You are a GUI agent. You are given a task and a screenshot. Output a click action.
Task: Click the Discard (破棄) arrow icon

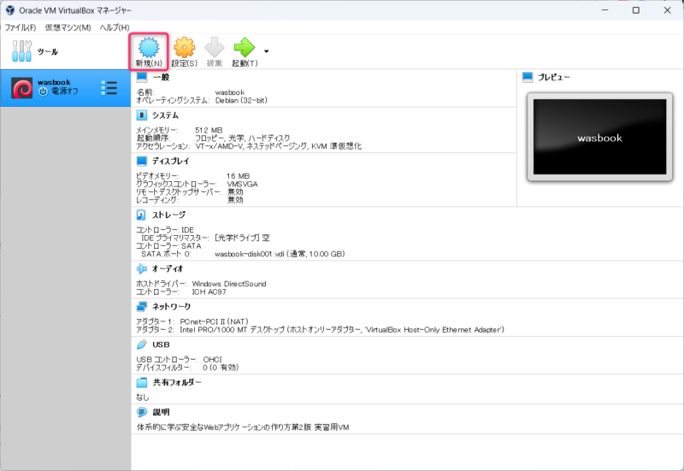[x=215, y=48]
